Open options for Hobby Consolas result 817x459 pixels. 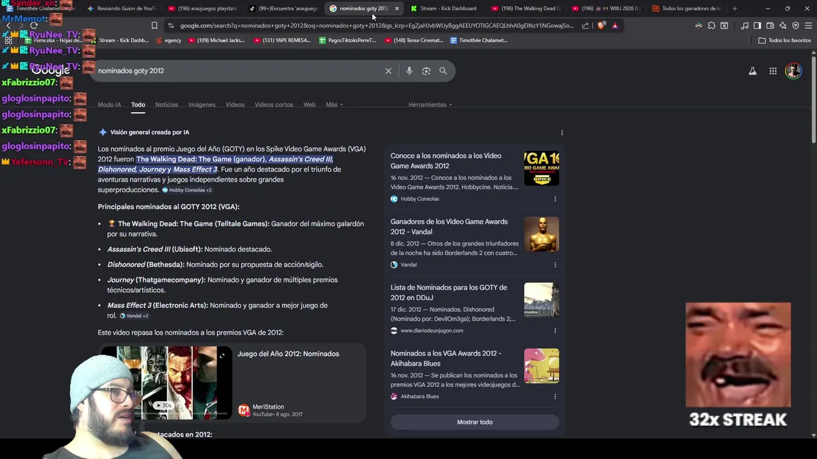click(555, 199)
